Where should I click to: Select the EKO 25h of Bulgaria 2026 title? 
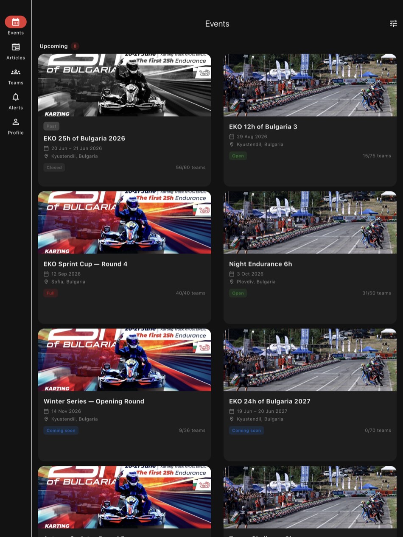pyautogui.click(x=84, y=138)
